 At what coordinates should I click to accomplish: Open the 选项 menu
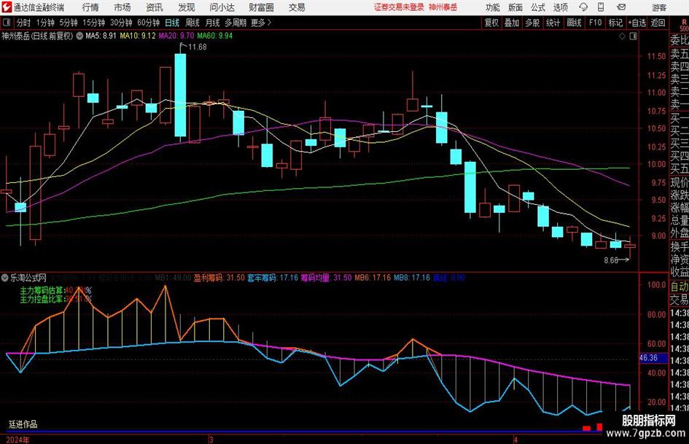(561, 7)
